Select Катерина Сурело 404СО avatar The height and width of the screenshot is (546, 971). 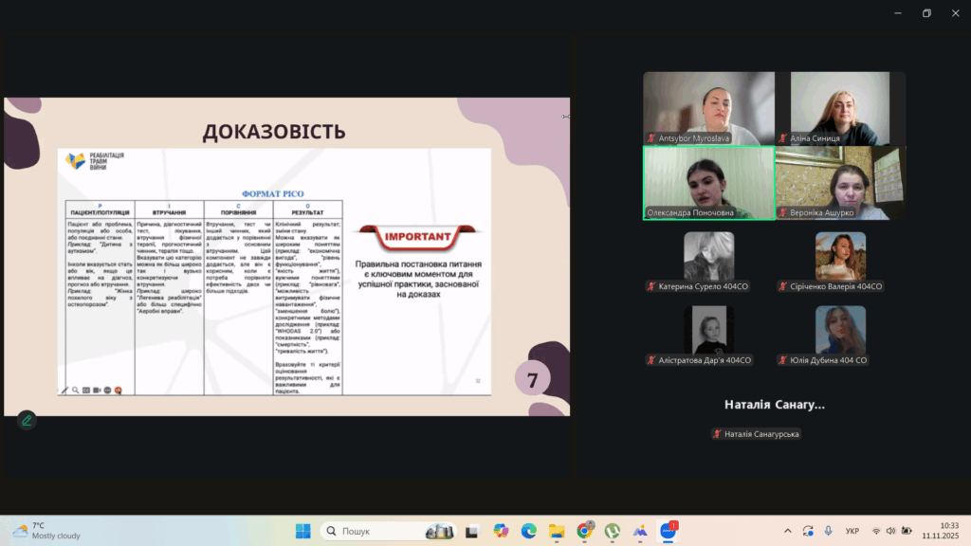(x=708, y=256)
